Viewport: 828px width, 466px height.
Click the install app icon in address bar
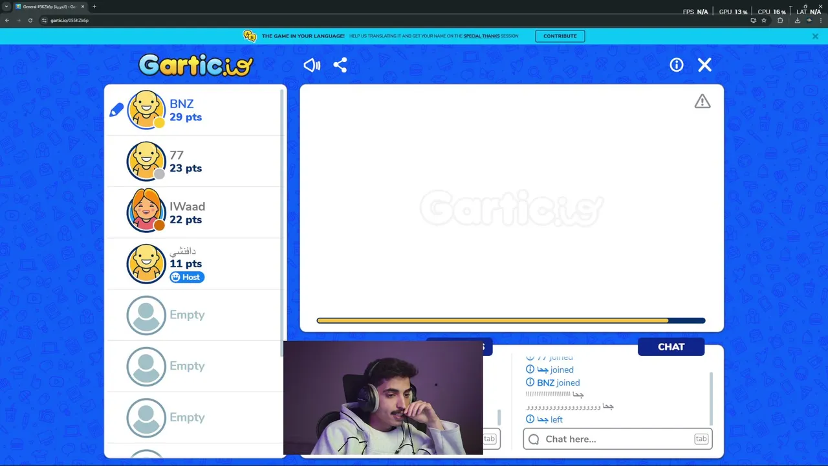pos(753,20)
